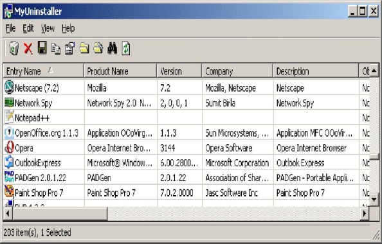Screen dimensions: 382x244
Task: Select the PADGen 2.0.1.22 entry
Action: (x=41, y=178)
